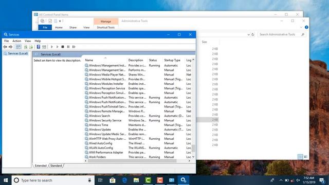This screenshot has width=329, height=185.
Task: Select the Windows Update service row
Action: click(x=138, y=129)
